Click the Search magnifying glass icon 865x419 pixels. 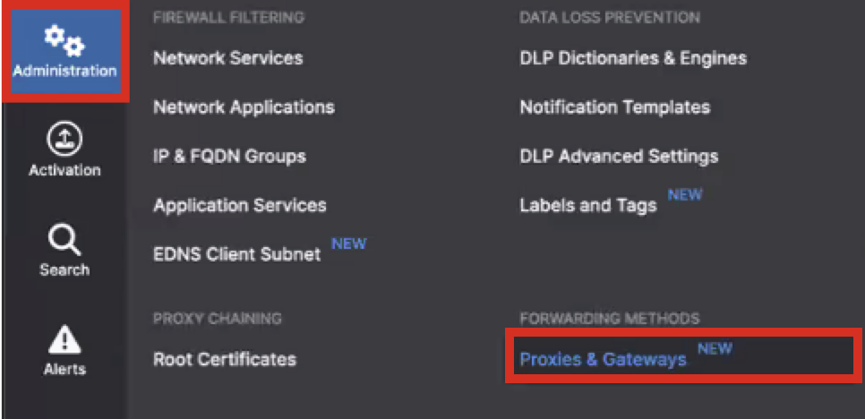[64, 240]
